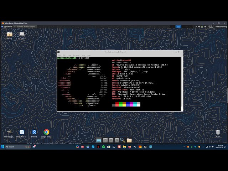The height and width of the screenshot is (171, 228).
Task: Open File Explorer from the Windows taskbar
Action: pos(124,147)
